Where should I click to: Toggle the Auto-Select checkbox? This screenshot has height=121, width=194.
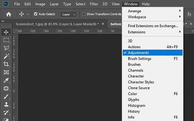pos(36,14)
